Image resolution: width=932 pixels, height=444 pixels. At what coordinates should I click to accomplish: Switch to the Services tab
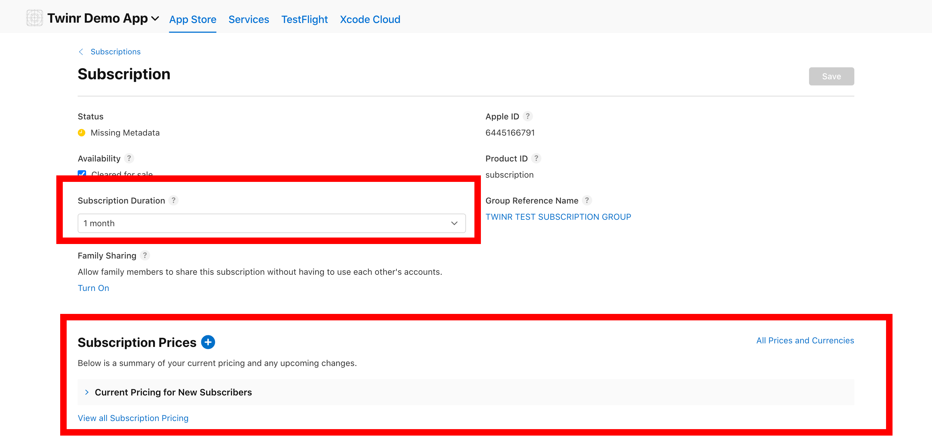tap(249, 19)
